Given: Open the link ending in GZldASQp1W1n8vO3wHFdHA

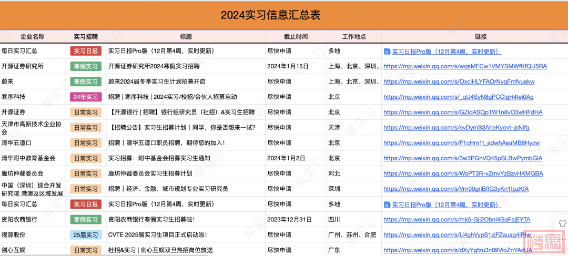Looking at the screenshot, I should (463, 112).
